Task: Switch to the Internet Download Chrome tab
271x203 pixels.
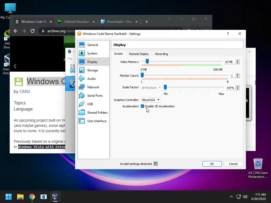Action: pyautogui.click(x=76, y=22)
